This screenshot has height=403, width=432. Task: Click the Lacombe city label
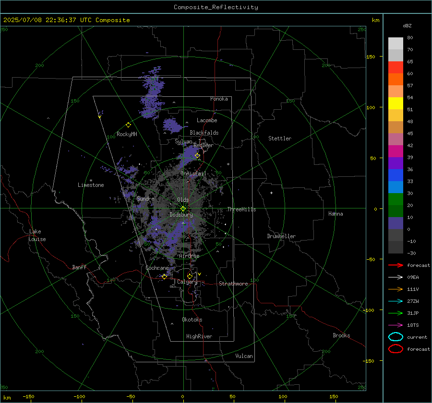click(207, 120)
